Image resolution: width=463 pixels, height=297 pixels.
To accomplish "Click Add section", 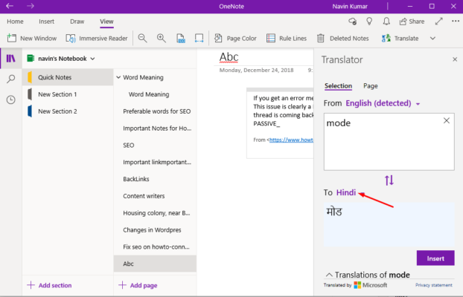I will coord(49,285).
